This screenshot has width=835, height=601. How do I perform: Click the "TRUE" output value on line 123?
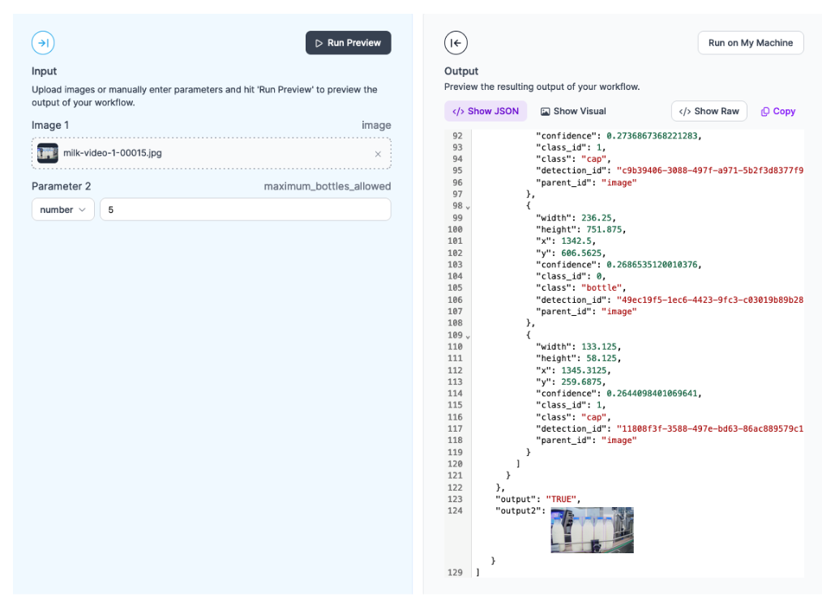coord(563,499)
